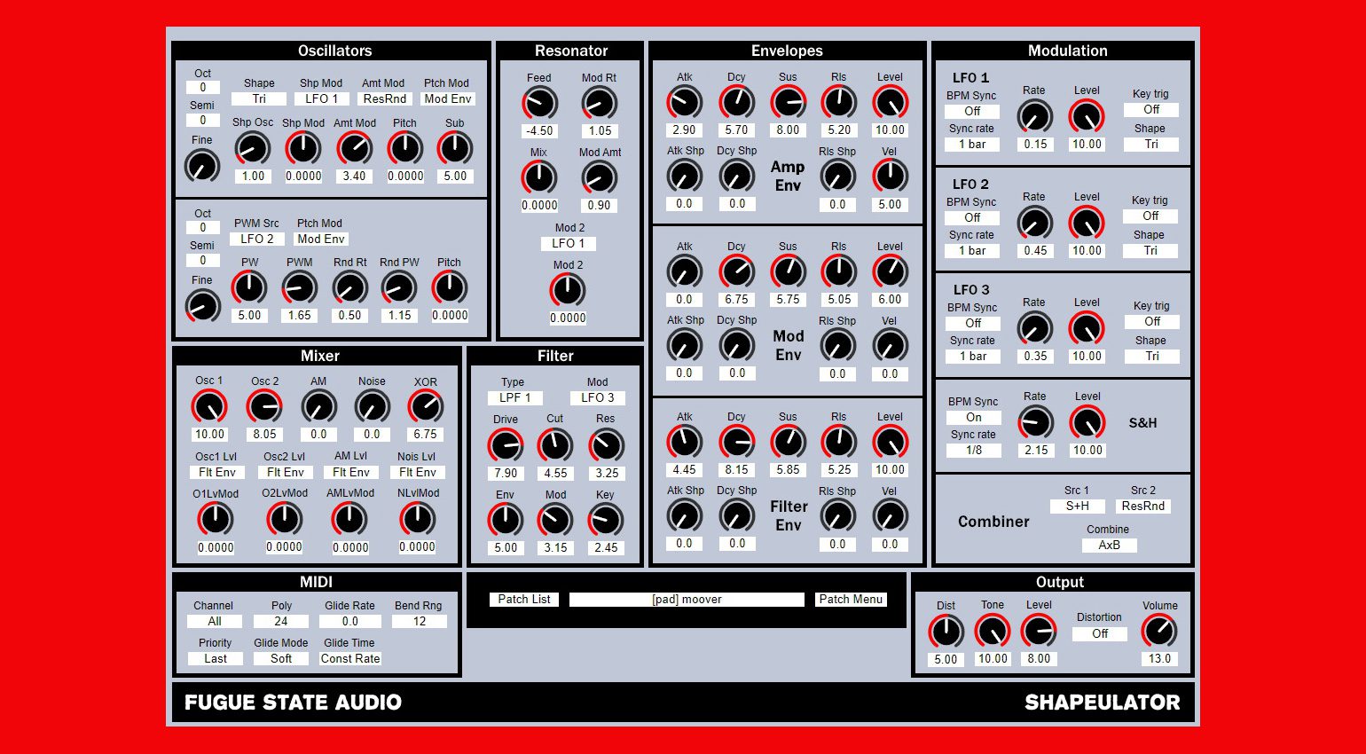
Task: Click the Output Volume knob
Action: click(x=1158, y=631)
